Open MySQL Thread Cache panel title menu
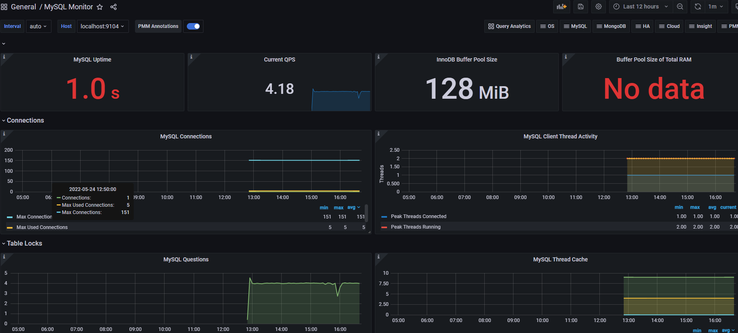738x333 pixels. coord(560,260)
